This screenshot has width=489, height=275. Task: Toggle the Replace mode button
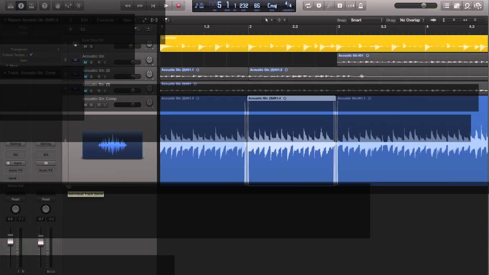pos(319,6)
